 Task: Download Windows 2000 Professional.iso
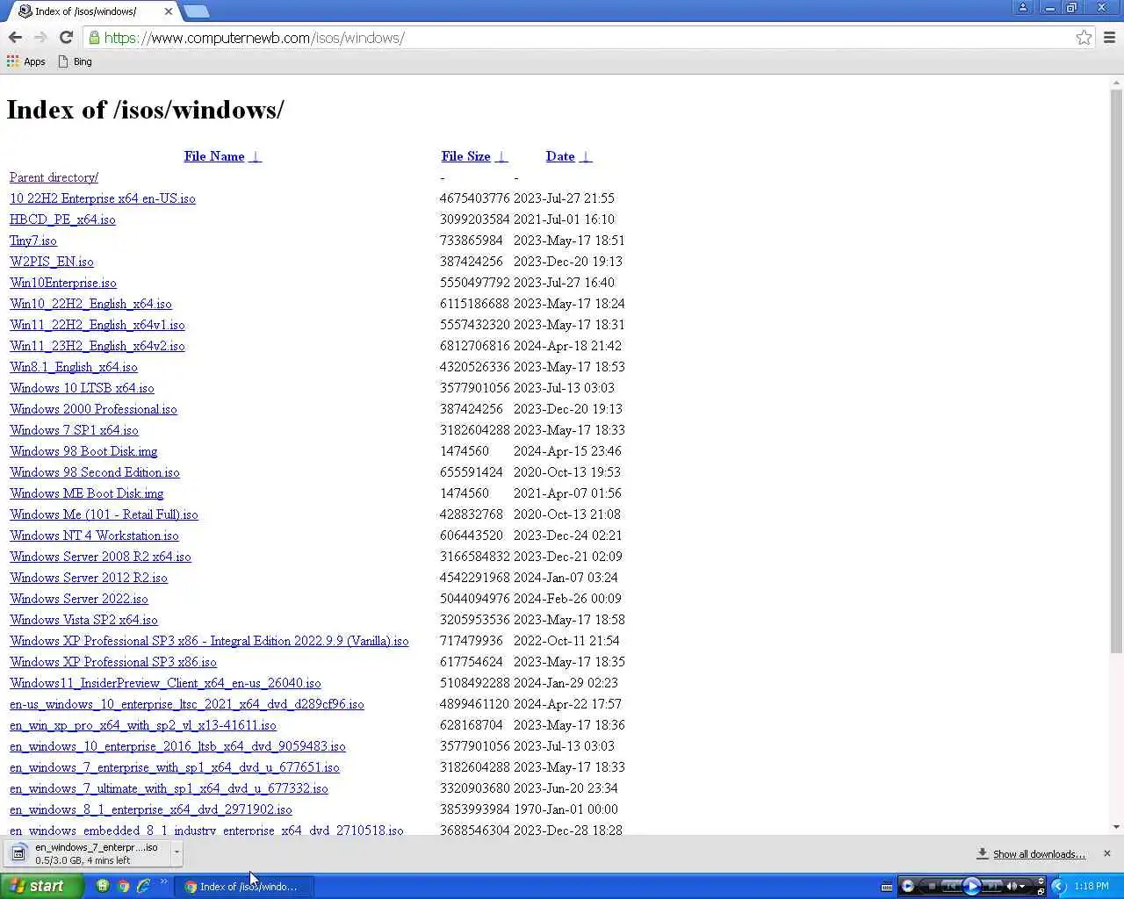coord(93,409)
